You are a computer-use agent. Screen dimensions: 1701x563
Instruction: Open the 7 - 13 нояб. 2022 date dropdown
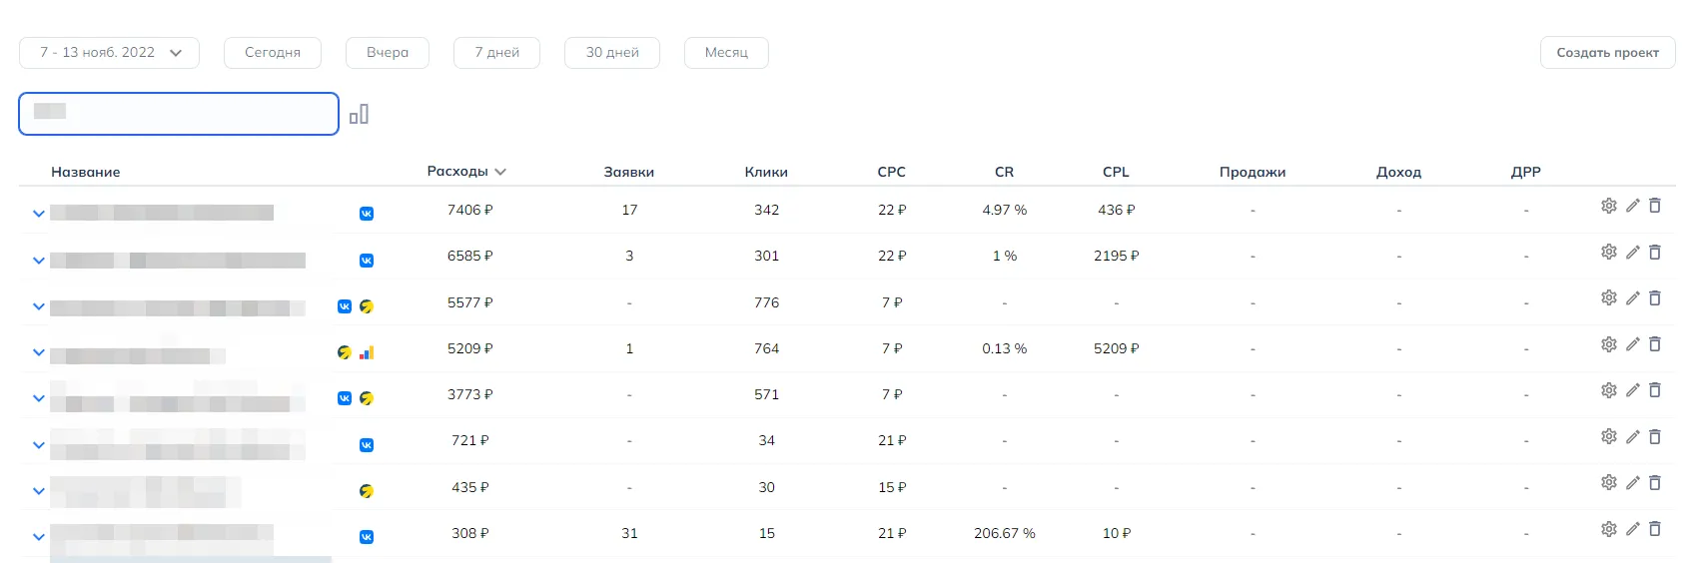(109, 53)
